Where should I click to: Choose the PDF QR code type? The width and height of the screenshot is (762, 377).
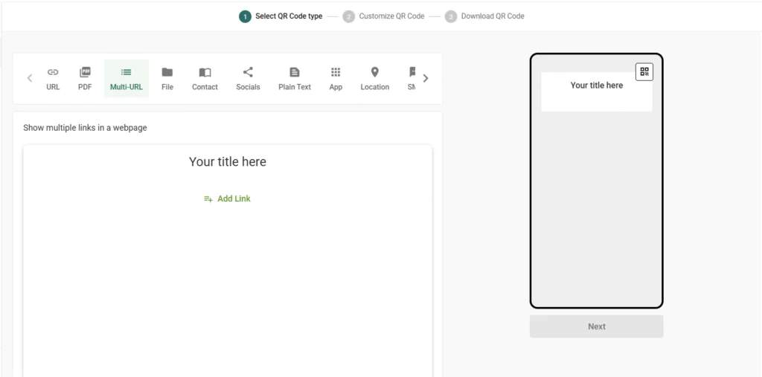pos(85,79)
